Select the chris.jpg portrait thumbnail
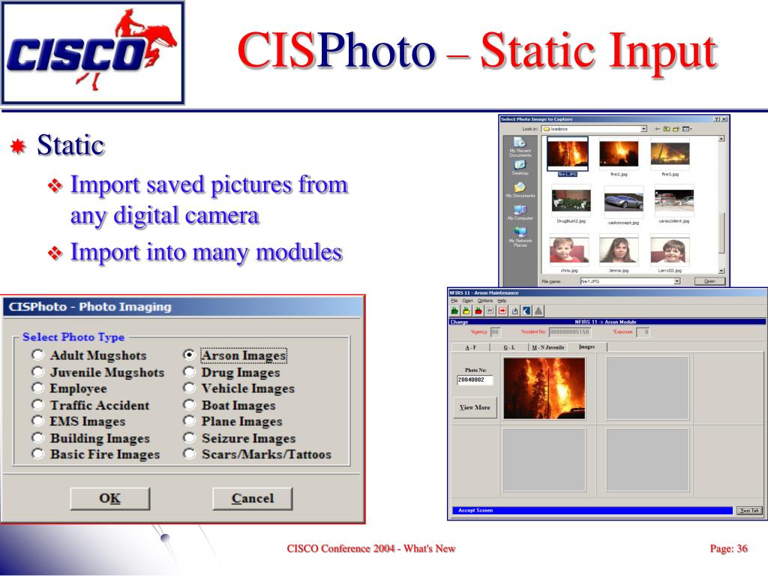This screenshot has width=768, height=576. coord(569,250)
